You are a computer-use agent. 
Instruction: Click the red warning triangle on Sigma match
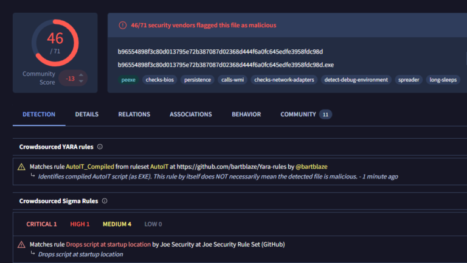22,245
